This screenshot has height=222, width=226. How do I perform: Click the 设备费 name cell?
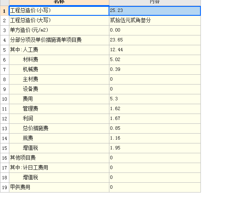tap(59, 89)
